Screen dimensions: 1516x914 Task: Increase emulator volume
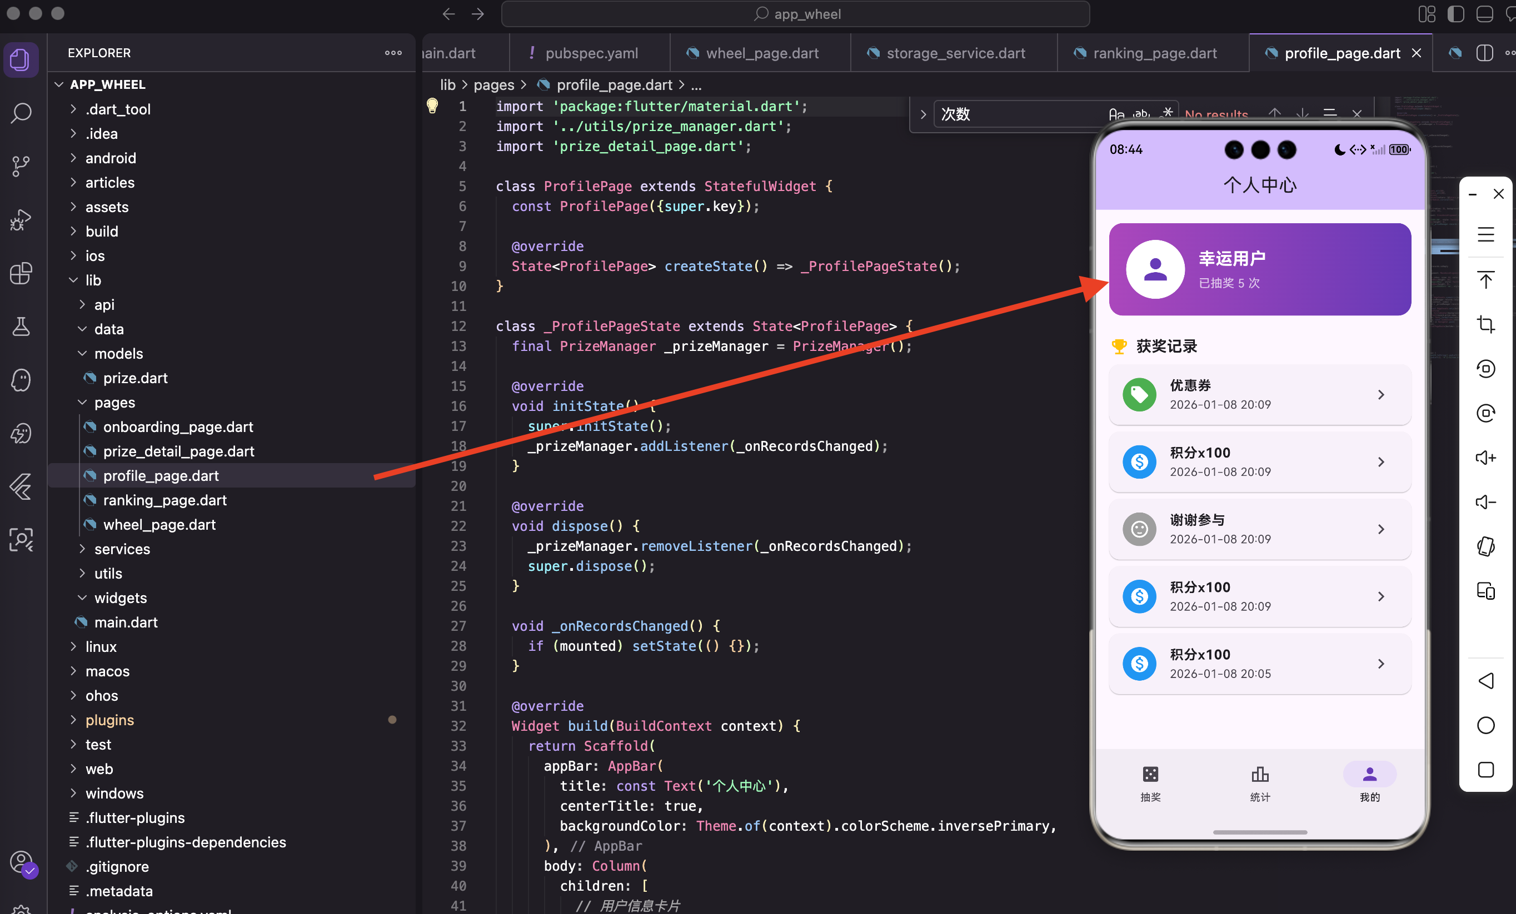[1486, 458]
